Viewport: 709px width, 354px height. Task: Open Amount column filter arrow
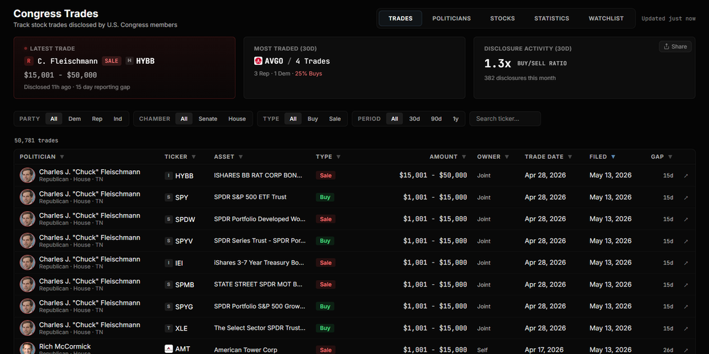[463, 157]
